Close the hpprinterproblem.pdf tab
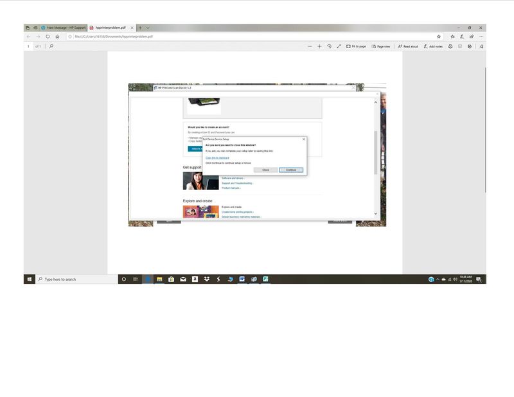Viewport: 514px width, 397px height. pos(132,28)
